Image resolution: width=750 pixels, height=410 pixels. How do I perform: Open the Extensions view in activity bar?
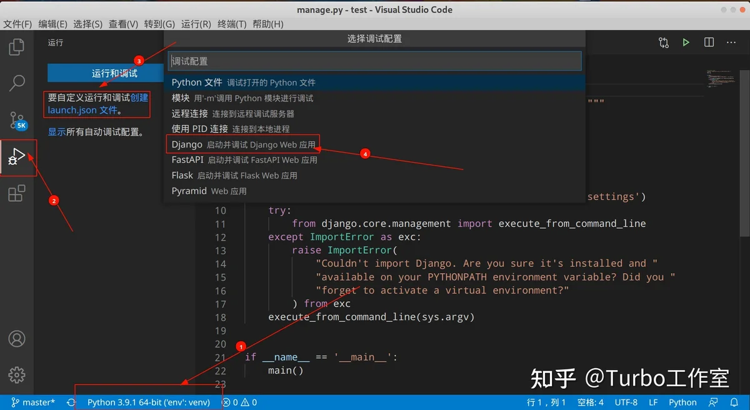click(x=17, y=194)
